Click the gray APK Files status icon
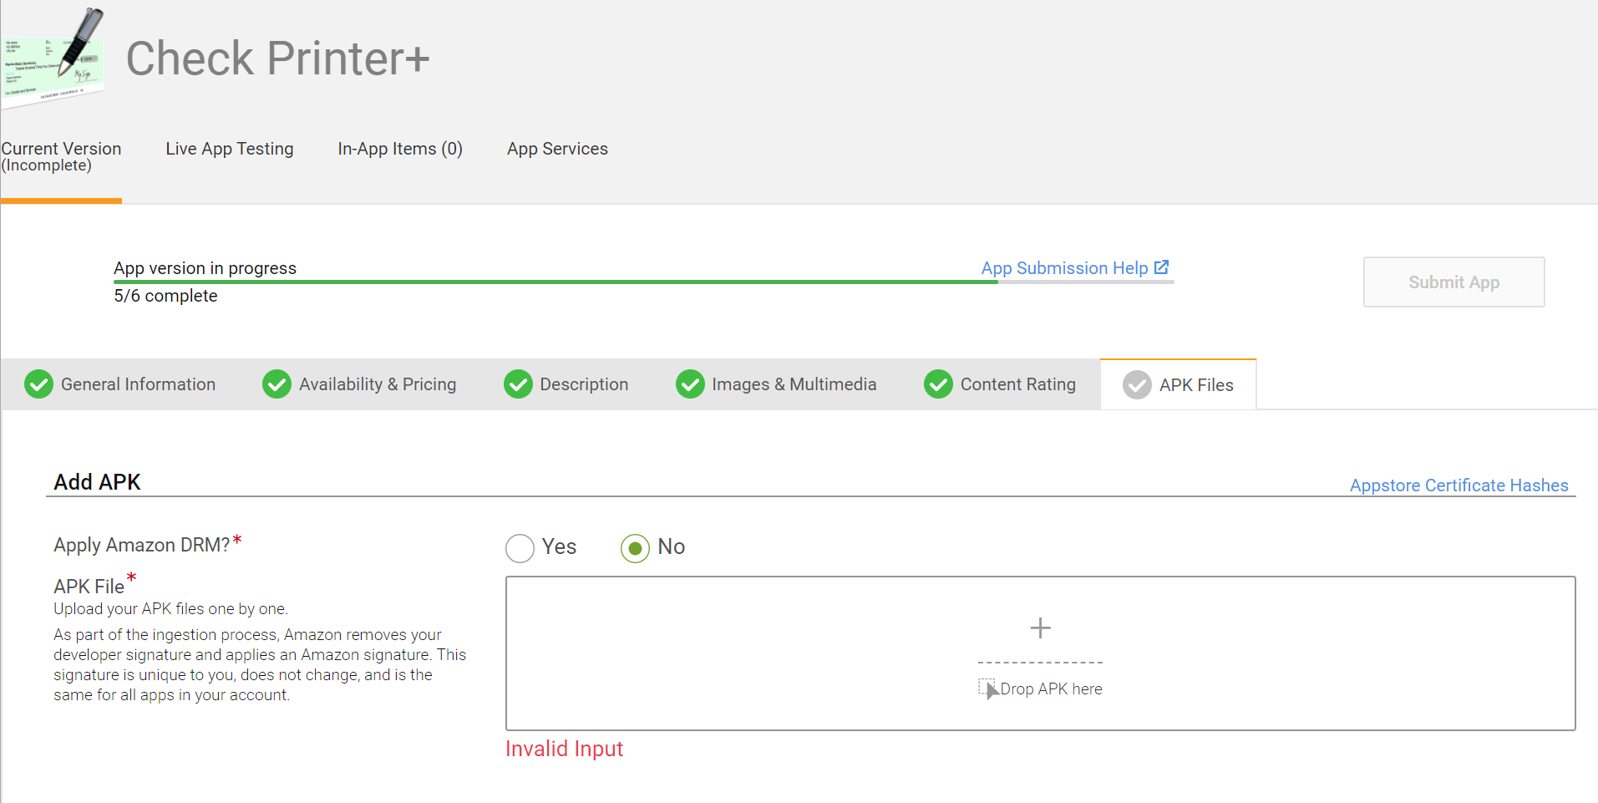Image resolution: width=1598 pixels, height=803 pixels. click(x=1137, y=385)
